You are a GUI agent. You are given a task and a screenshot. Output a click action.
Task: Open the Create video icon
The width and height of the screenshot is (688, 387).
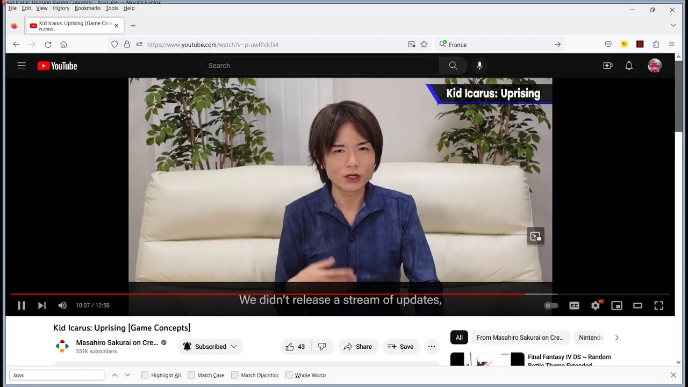point(608,66)
